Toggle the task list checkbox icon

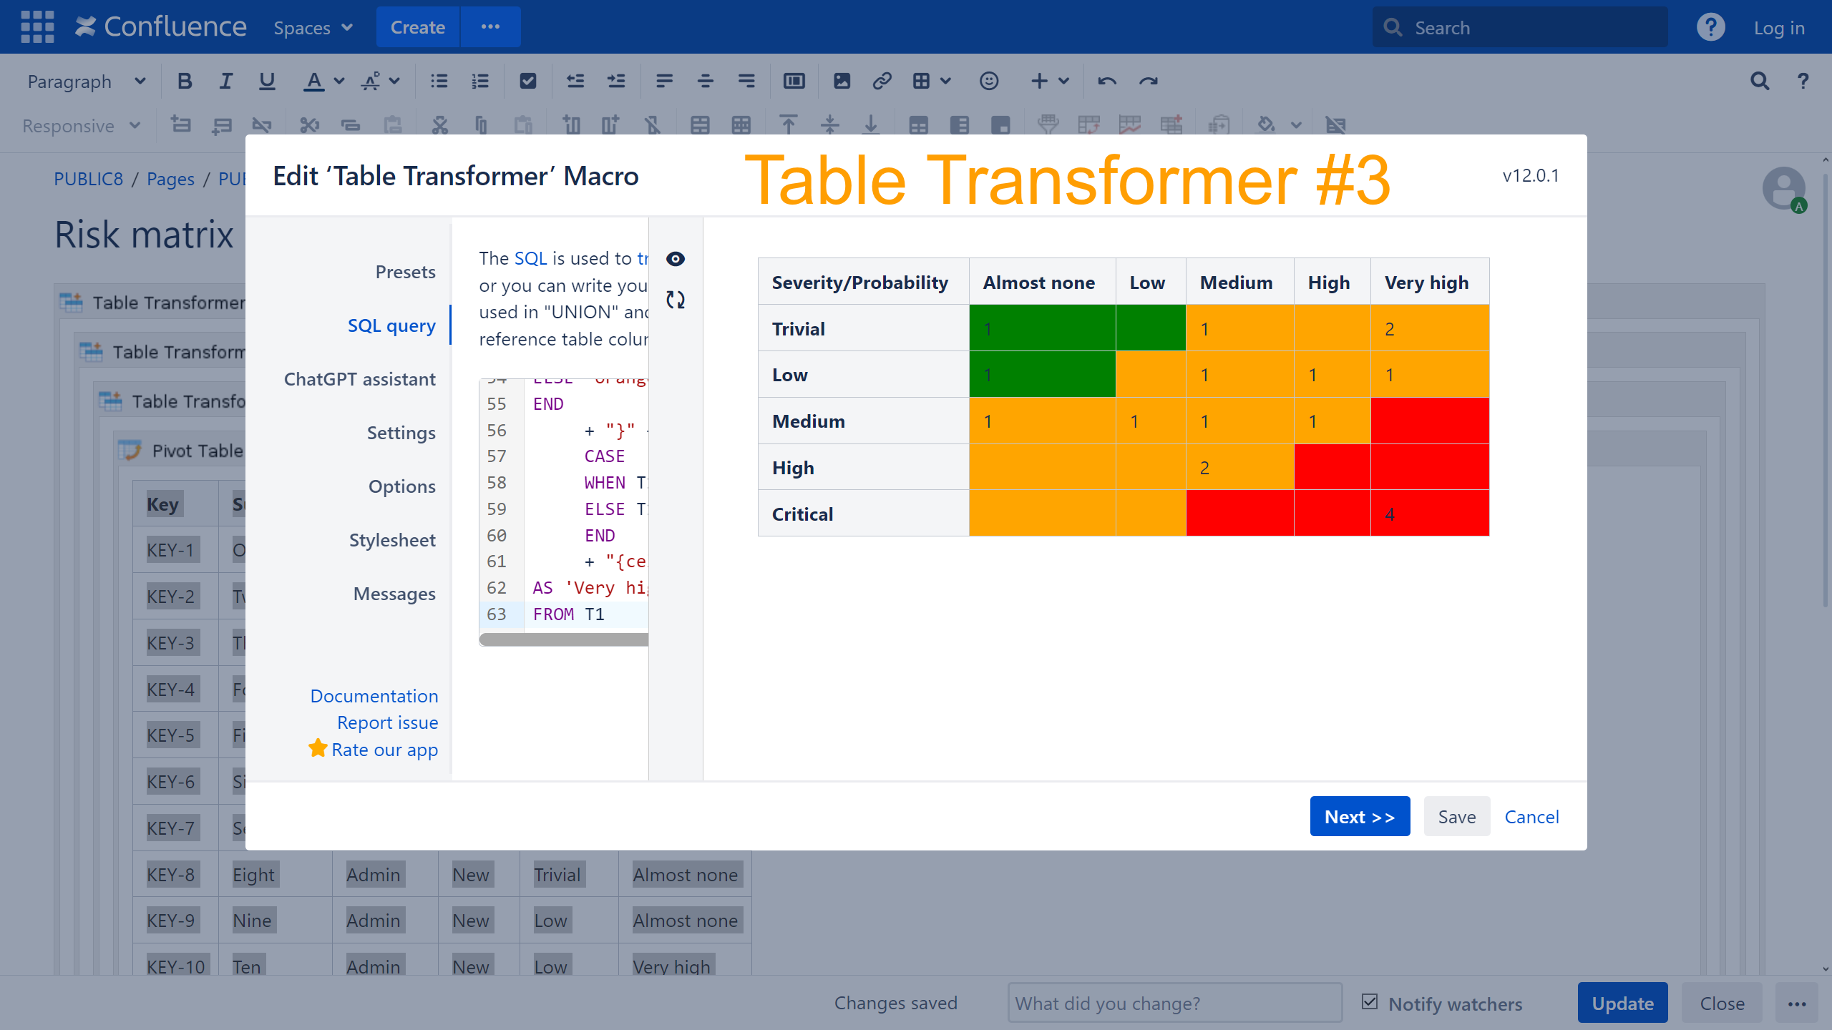tap(527, 82)
